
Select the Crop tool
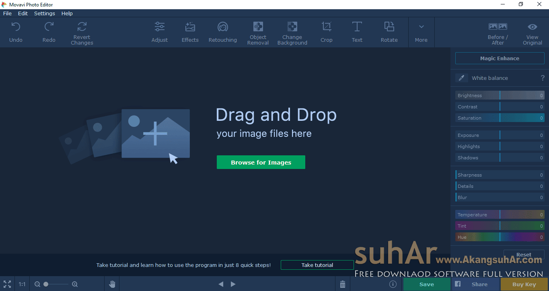click(327, 32)
